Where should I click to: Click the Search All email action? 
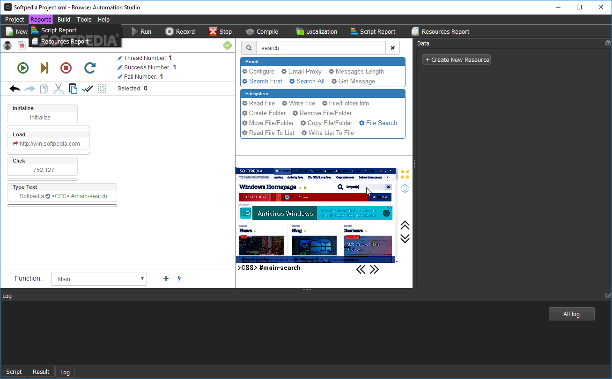tap(307, 81)
